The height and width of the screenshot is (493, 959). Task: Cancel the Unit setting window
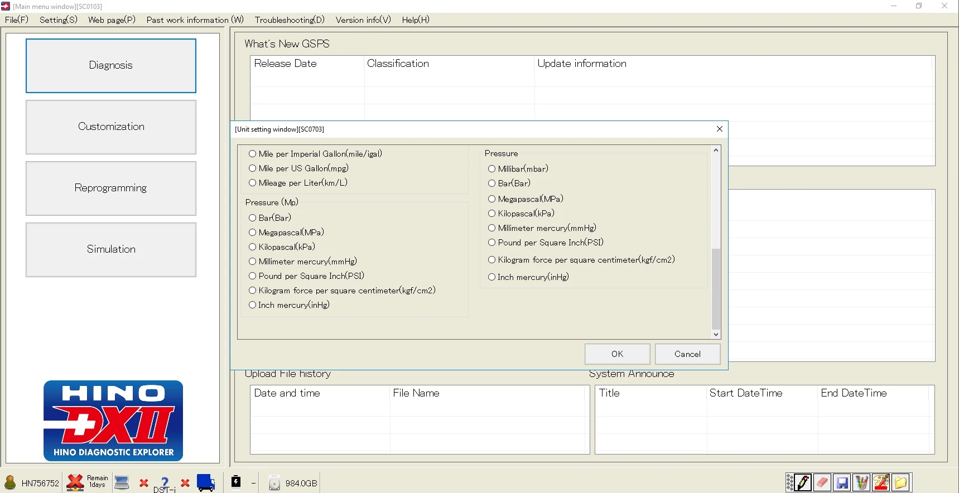[688, 354]
